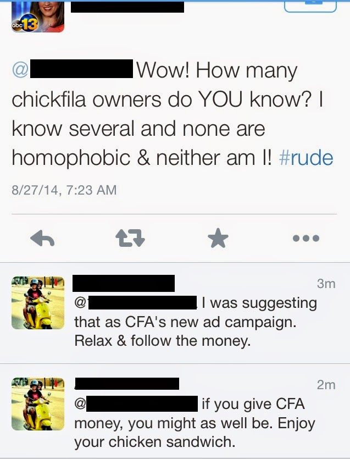Tap the abc13 profile picture
Image resolution: width=350 pixels, height=459 pixels.
coord(38,16)
